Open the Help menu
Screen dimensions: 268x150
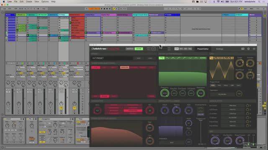coord(53,2)
